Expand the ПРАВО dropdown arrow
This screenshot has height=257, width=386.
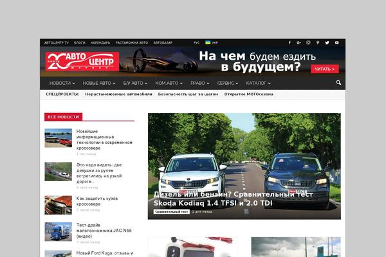[208, 84]
